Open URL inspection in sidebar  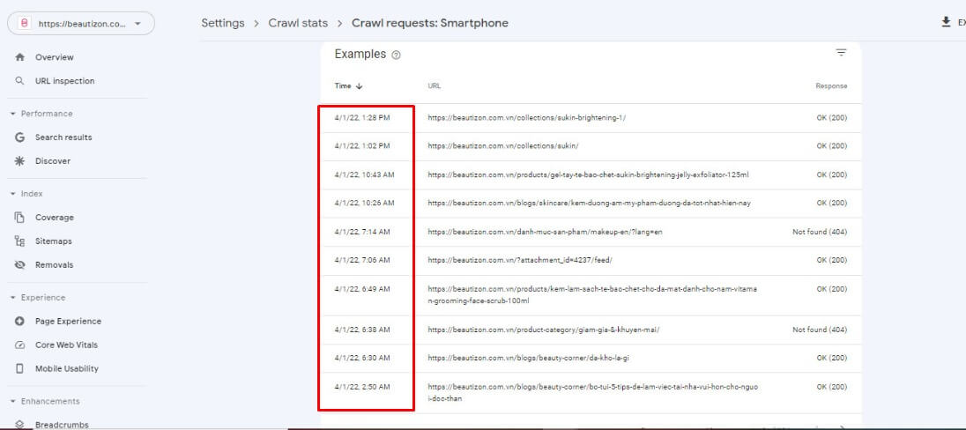pyautogui.click(x=64, y=81)
